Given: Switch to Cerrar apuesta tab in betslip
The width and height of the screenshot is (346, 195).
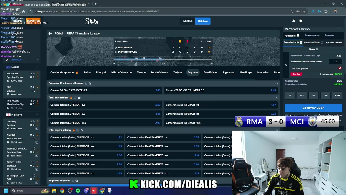Looking at the screenshot, I should (312, 35).
